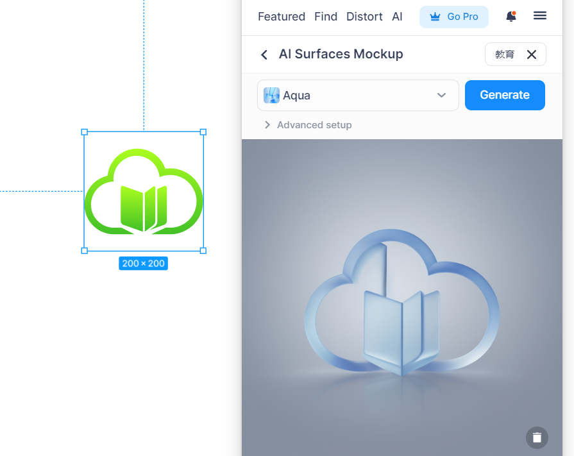Select the generated glass cloud mockup image
Screen dimensions: 574x456
click(x=401, y=301)
